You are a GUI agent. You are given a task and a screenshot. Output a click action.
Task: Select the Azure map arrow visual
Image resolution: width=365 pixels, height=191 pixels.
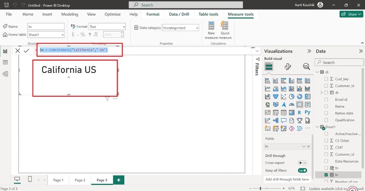283,105
